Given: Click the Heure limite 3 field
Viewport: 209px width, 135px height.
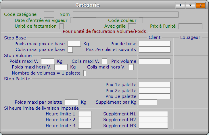Looking at the screenshot, I should [x=85, y=126].
